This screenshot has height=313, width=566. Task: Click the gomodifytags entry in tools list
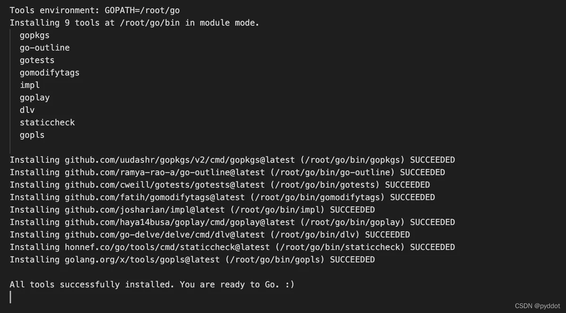50,73
